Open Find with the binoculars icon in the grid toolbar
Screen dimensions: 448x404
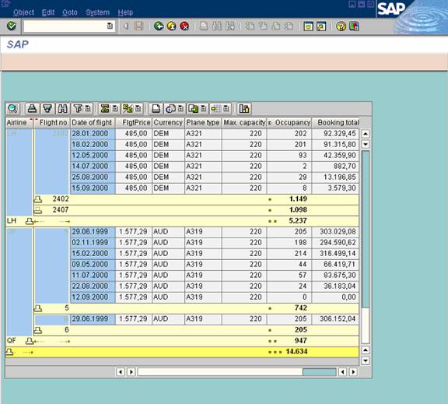point(62,109)
